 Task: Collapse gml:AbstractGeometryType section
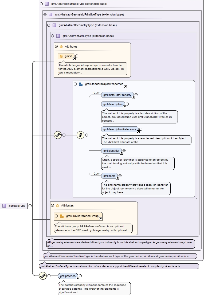[49, 25]
